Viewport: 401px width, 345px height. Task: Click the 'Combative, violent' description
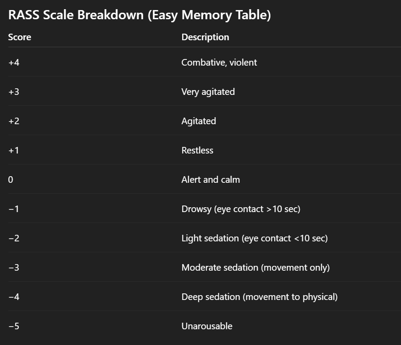[x=219, y=63]
